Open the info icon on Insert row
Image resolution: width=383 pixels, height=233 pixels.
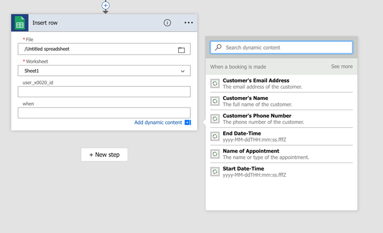[167, 23]
